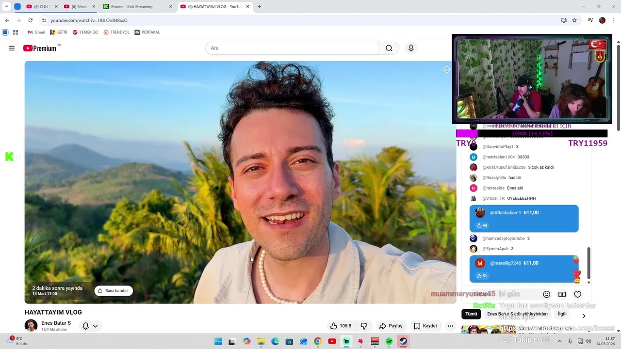Open volume control in system tray
The height and width of the screenshot is (349, 621).
[588, 341]
